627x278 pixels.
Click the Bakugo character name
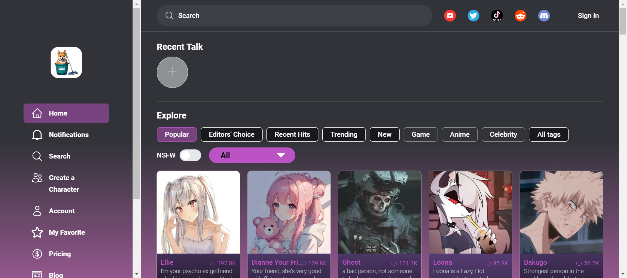[x=535, y=262]
